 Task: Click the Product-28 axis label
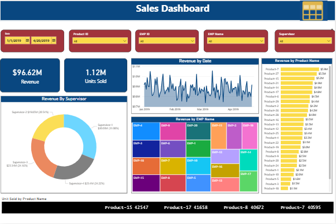[x=271, y=115]
